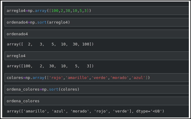The height and width of the screenshot is (119, 191).
Task: Click output array([ 2, 3, 5, 10, 30, 100])
Action: point(50,44)
